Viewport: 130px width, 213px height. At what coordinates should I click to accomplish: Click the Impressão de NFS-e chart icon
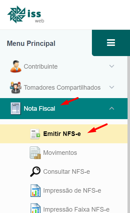[x=35, y=191]
